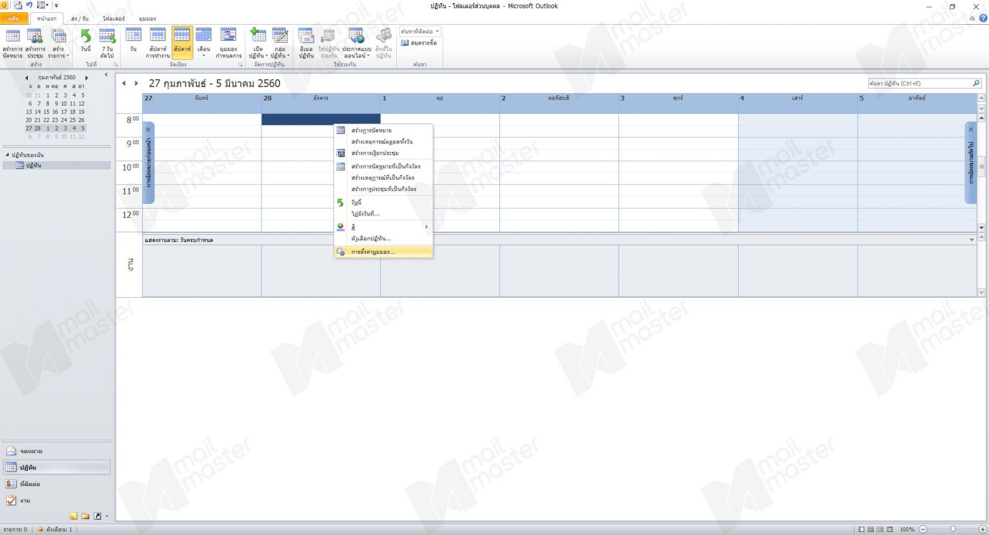Image resolution: width=989 pixels, height=535 pixels.
Task: Click Next Appointment side tab
Action: [970, 162]
